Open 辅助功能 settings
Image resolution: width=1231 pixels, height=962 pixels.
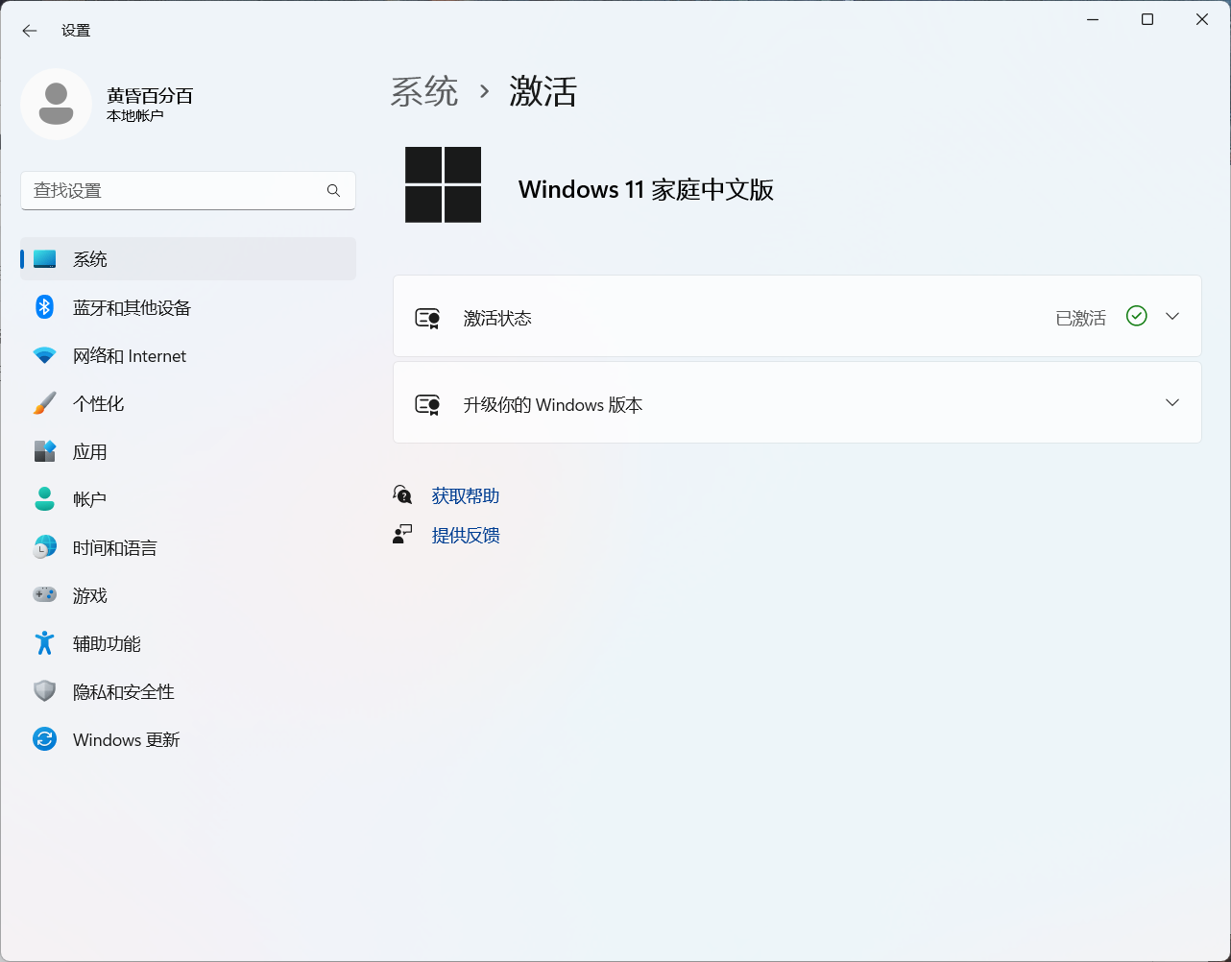(188, 643)
